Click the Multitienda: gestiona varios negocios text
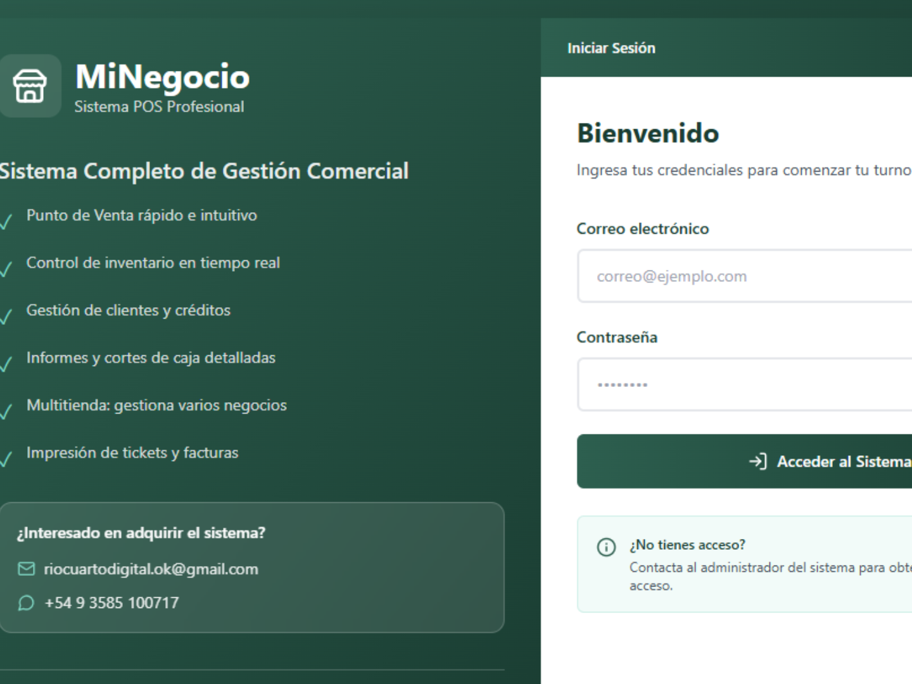912x684 pixels. 156,405
